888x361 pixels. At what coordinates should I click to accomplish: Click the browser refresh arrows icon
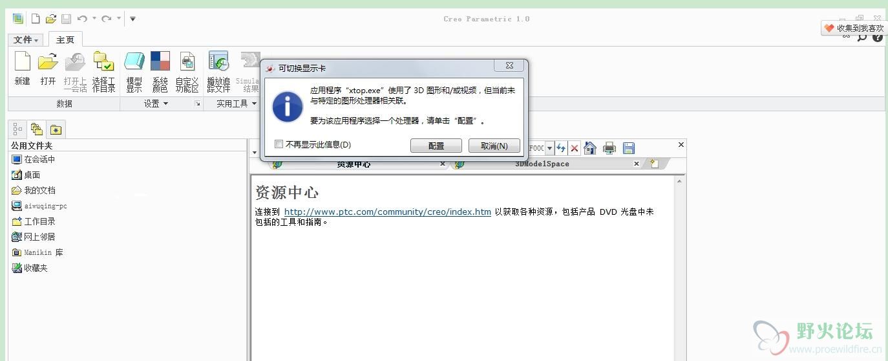coord(561,148)
